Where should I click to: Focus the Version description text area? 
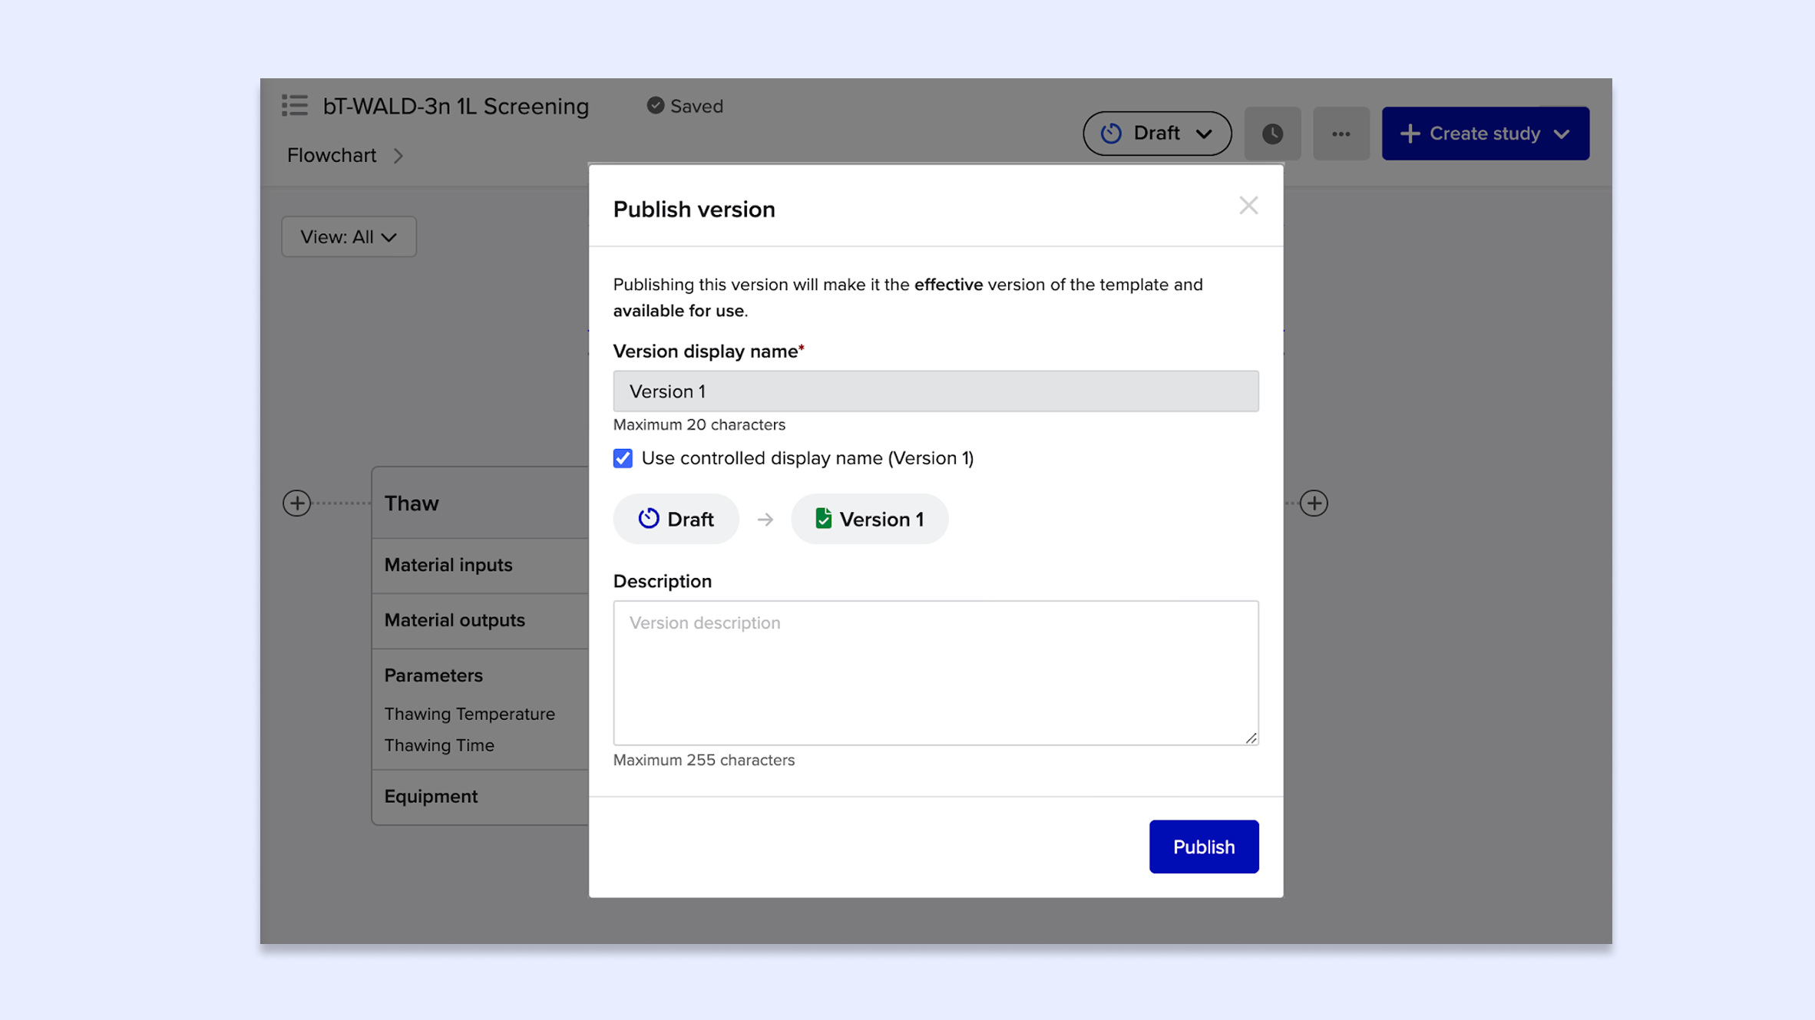pyautogui.click(x=935, y=672)
